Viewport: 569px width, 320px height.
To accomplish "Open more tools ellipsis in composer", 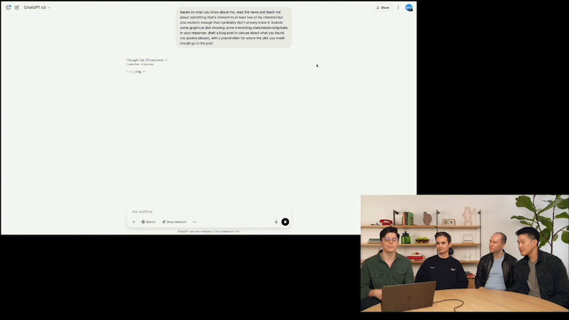I will coord(194,222).
